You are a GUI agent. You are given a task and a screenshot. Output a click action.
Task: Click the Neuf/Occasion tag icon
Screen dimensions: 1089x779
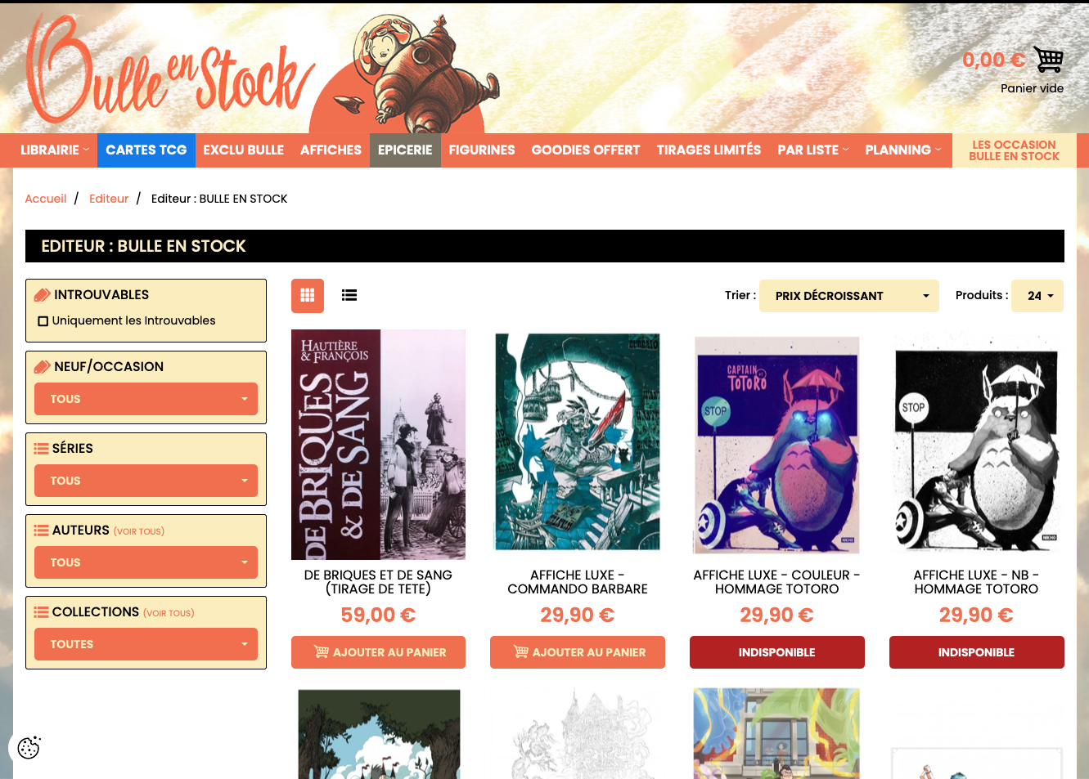coord(42,367)
